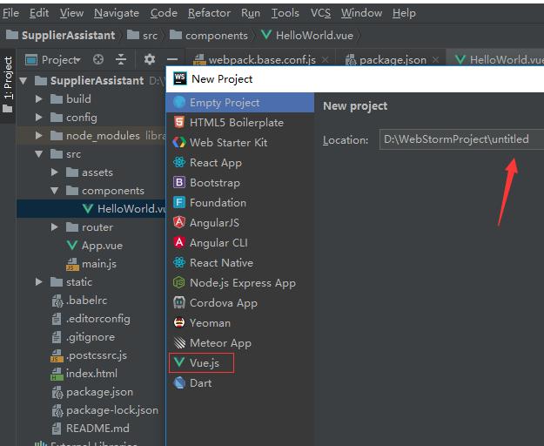Viewport: 544px width, 446px height.
Task: Click the Location path input field
Action: 461,139
